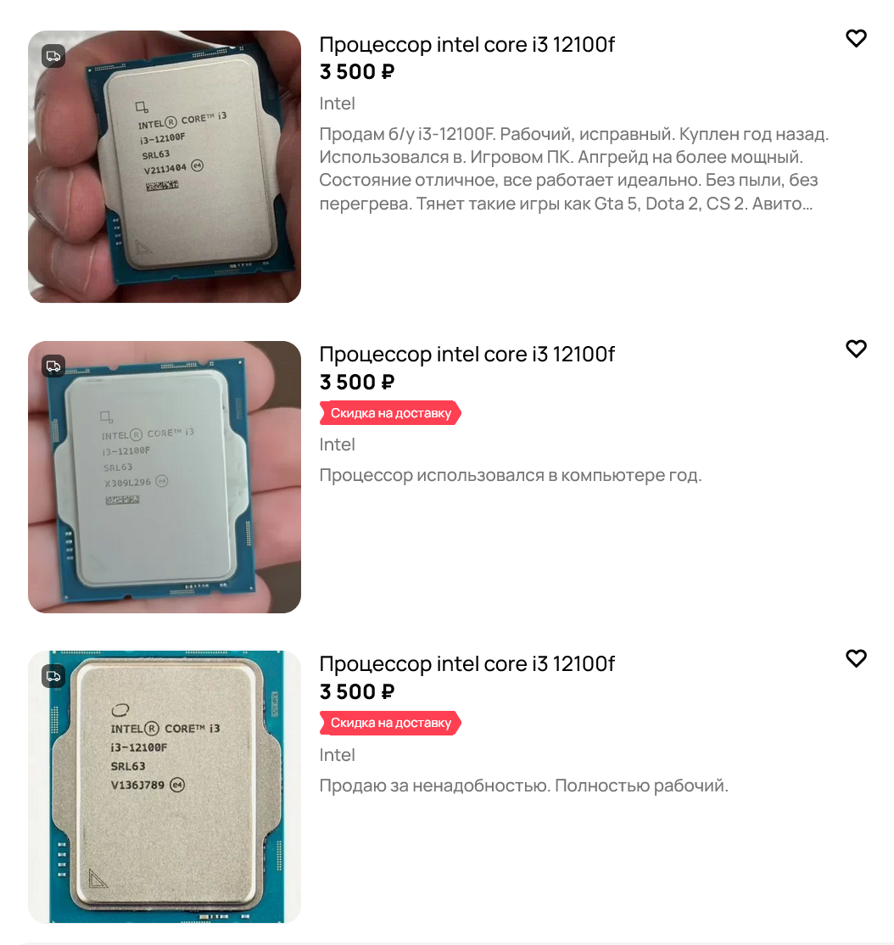The height and width of the screenshot is (945, 894).
Task: Click 'Скидка на доставку' badge on third listing
Action: 390,724
